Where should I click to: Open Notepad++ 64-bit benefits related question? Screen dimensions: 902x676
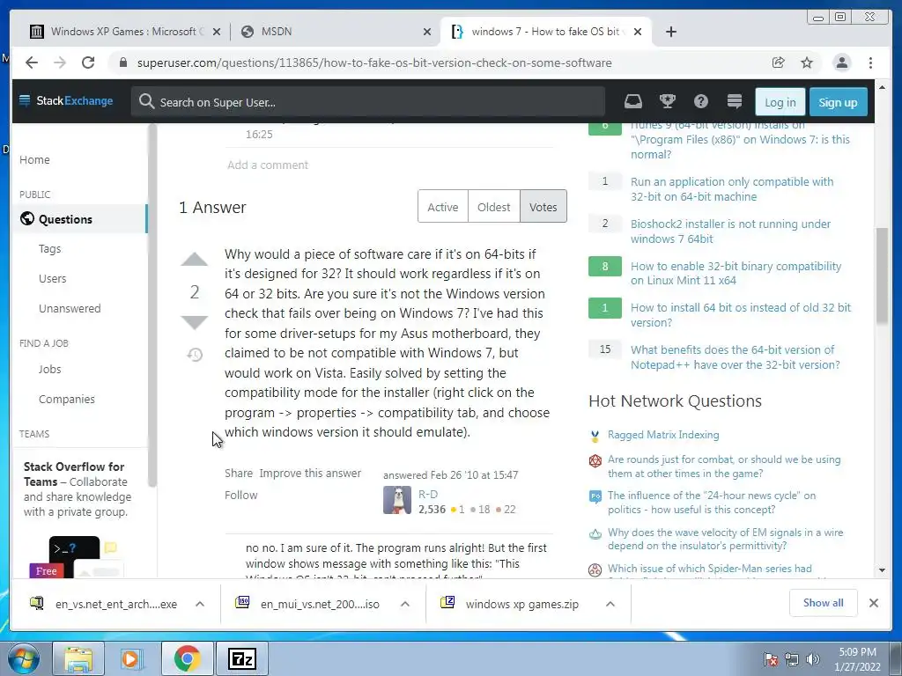[x=736, y=357]
